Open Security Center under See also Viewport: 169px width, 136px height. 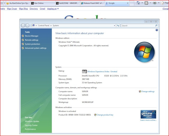click(31, 125)
